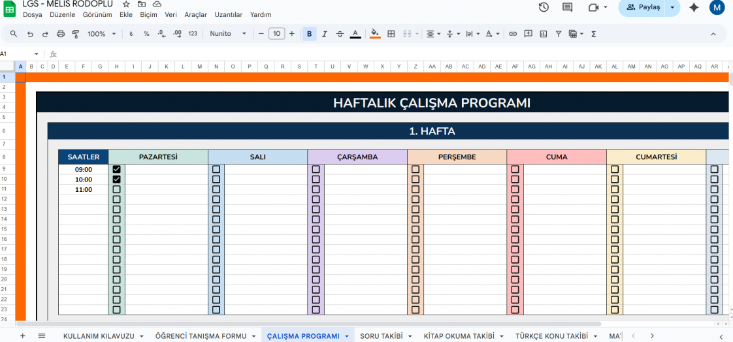
Task: Open the fill color picker
Action: pos(374,34)
